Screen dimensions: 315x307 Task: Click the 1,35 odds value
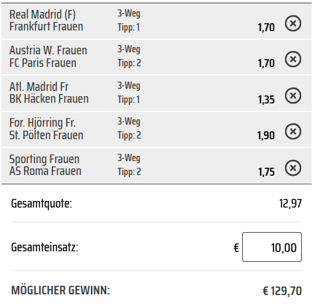click(267, 99)
